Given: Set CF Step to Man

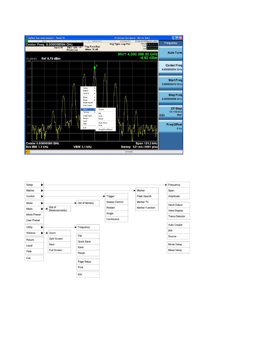Looking at the screenshot, I should 179,115.
